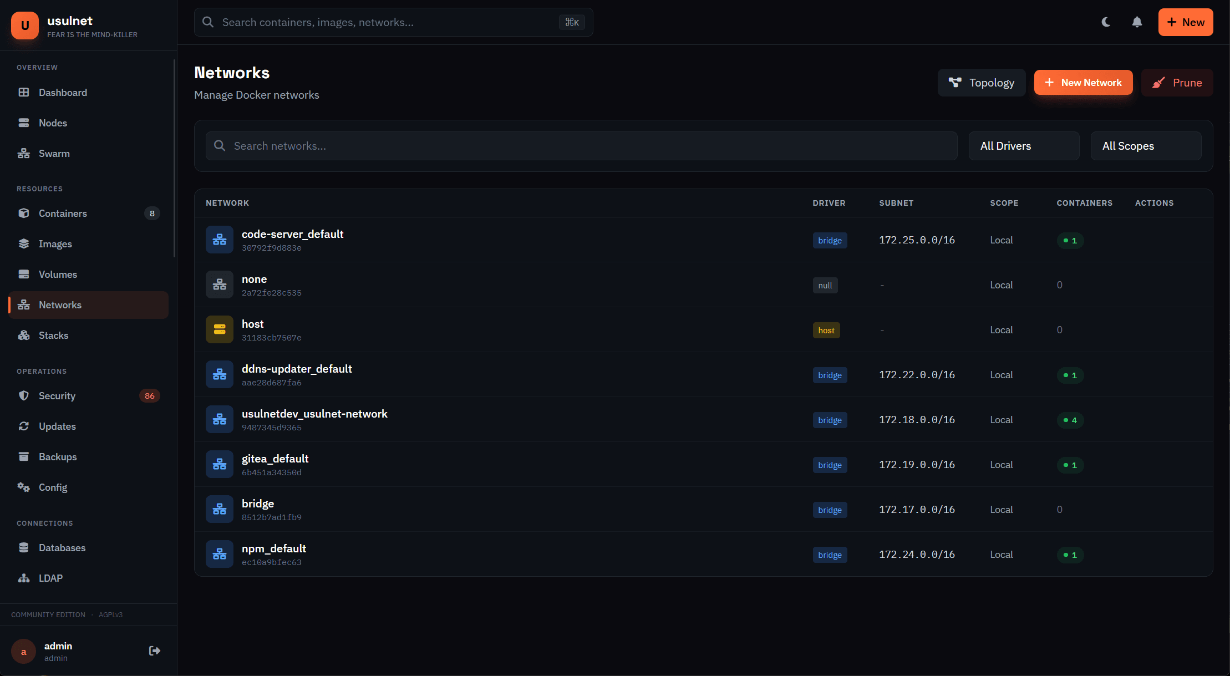Select the Nodes sidebar icon
Viewport: 1230px width, 676px height.
click(x=24, y=123)
